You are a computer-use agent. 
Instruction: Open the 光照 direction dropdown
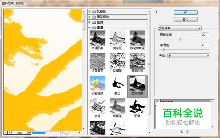188,56
